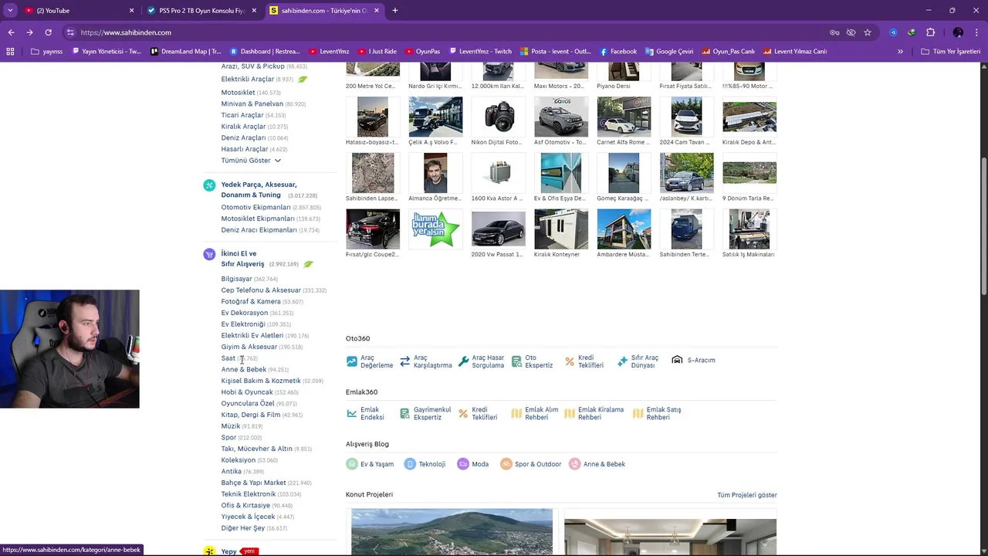Open the browser profile avatar
988x556 pixels.
(x=958, y=32)
